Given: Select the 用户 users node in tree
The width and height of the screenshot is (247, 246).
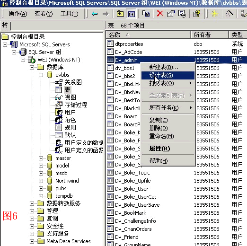Looking at the screenshot, I should click(x=70, y=113).
